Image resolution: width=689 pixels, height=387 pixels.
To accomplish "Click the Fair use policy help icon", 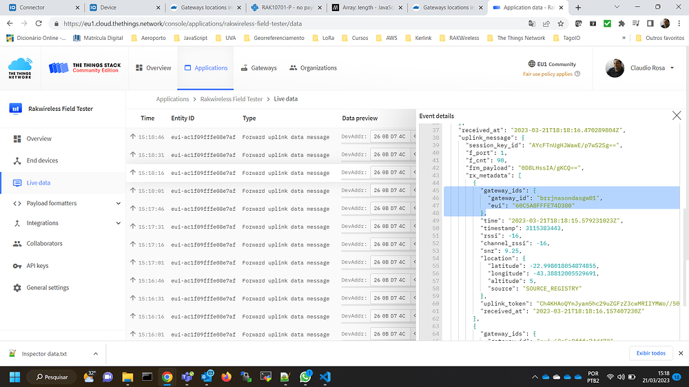I will tap(577, 74).
